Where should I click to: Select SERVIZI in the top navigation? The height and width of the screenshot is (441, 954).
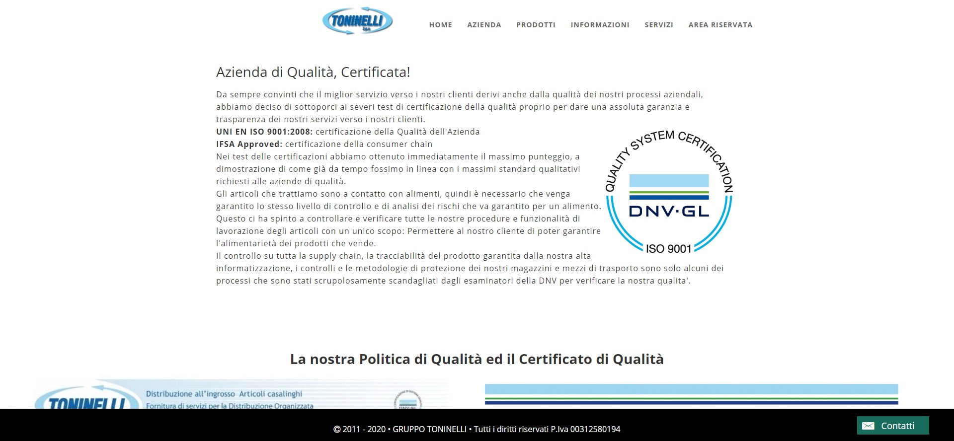(658, 25)
